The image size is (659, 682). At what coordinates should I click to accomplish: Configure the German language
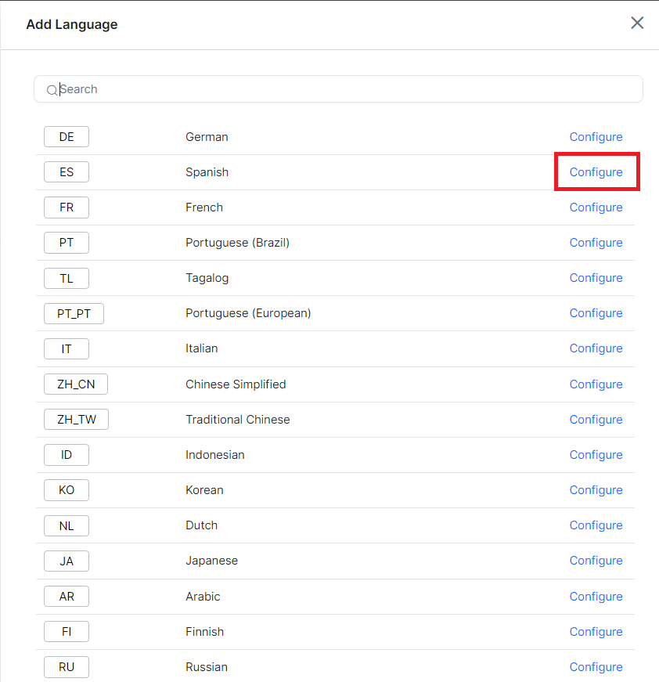596,137
